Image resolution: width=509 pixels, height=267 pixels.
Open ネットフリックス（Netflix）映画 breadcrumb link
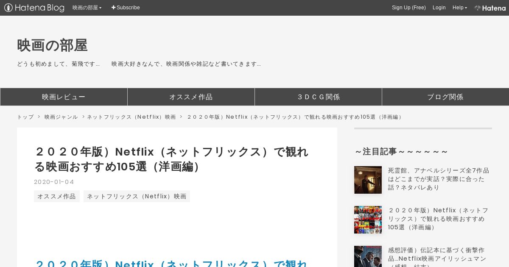[131, 117]
